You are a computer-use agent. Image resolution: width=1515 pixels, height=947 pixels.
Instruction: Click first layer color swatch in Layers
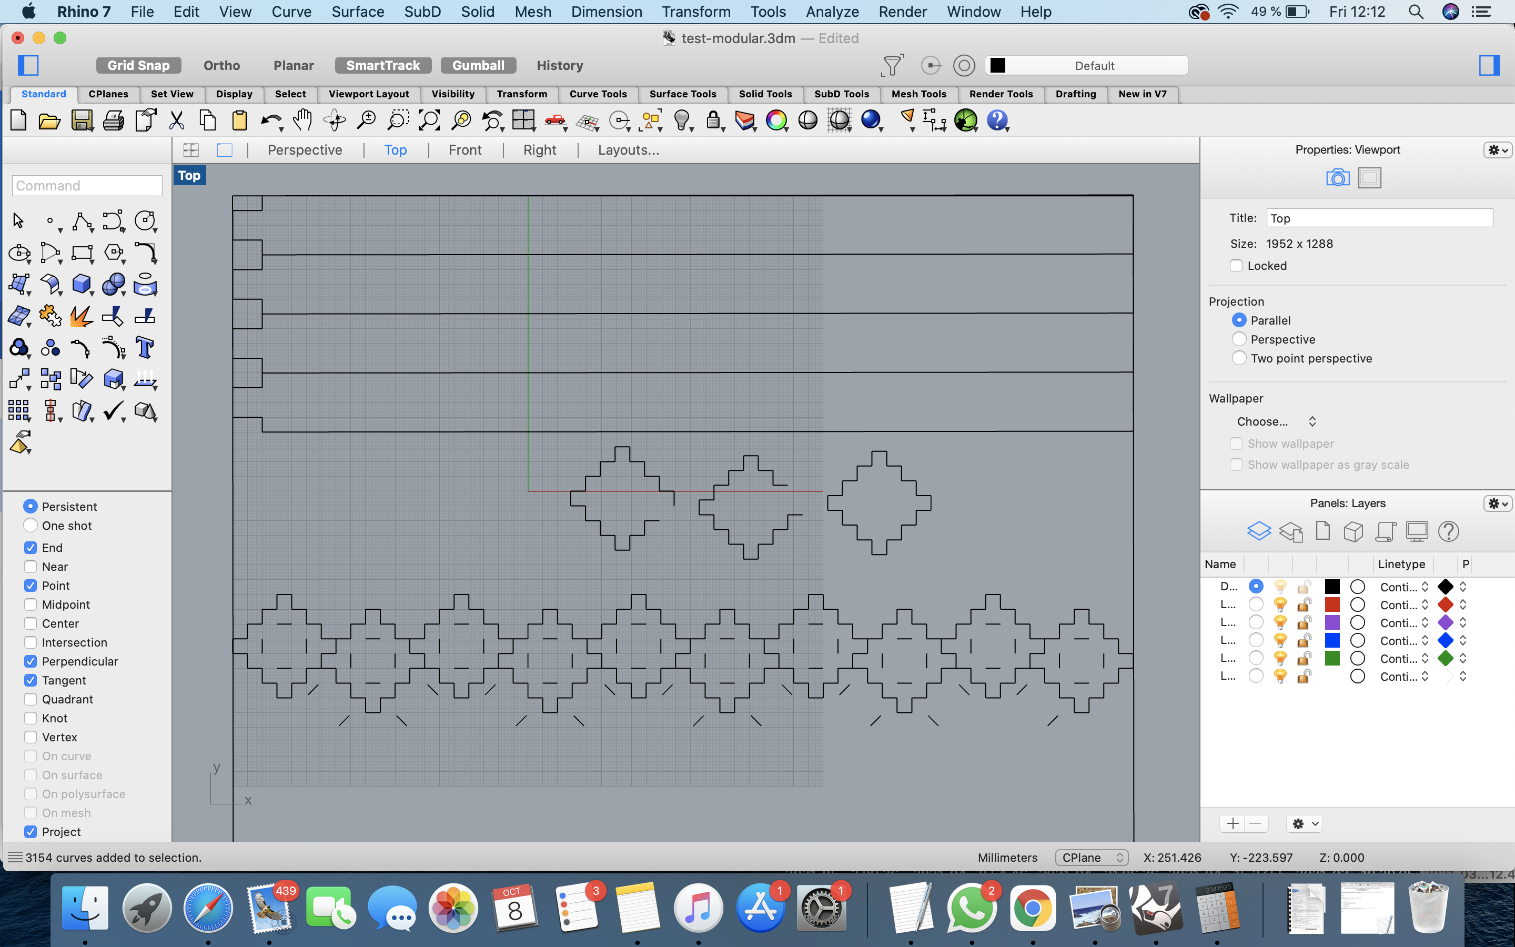point(1333,587)
